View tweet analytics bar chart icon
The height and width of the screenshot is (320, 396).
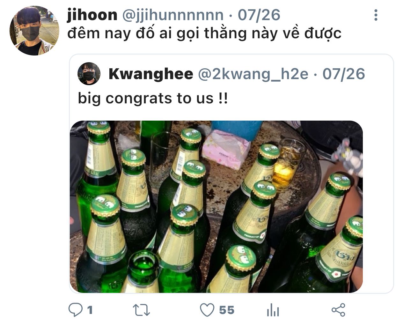[273, 310]
